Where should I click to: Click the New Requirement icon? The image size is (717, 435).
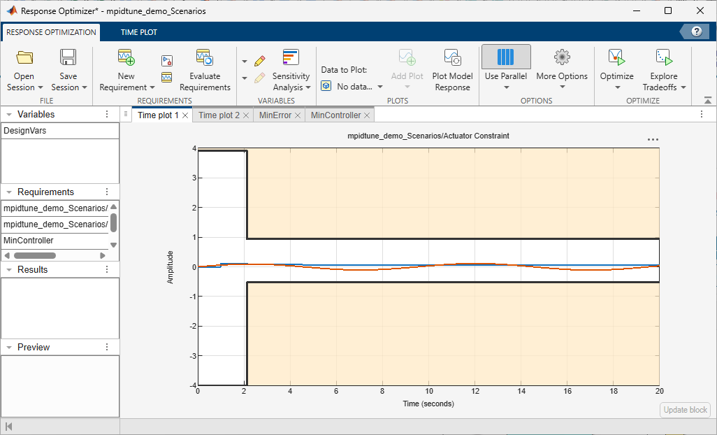[126, 57]
